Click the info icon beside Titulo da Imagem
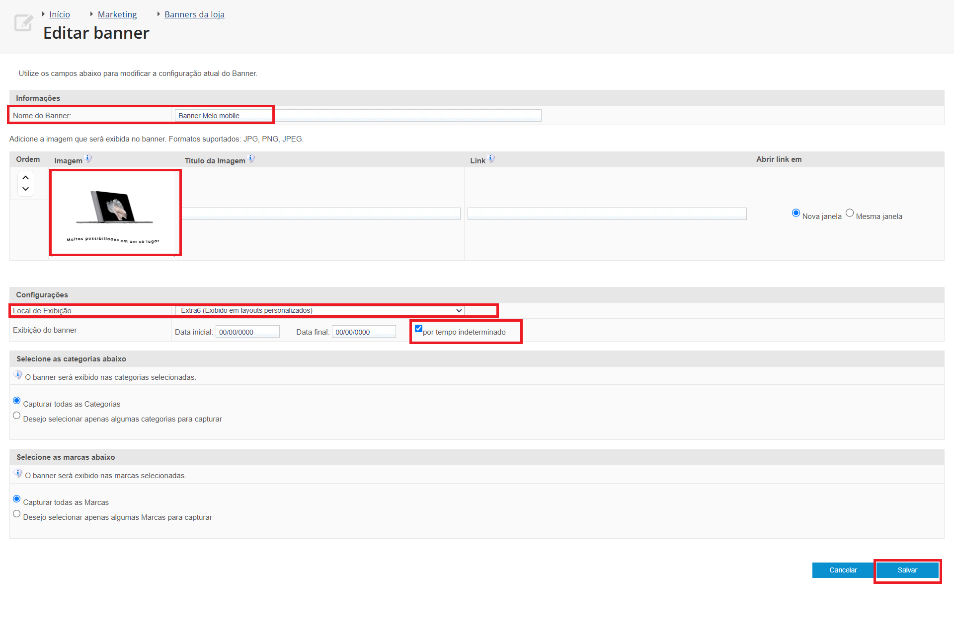954x636 pixels. coord(251,159)
